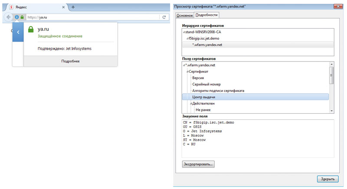Image resolution: width=347 pixels, height=189 pixels.
Task: Click the Подробнее button in popup
Action: [x=71, y=61]
